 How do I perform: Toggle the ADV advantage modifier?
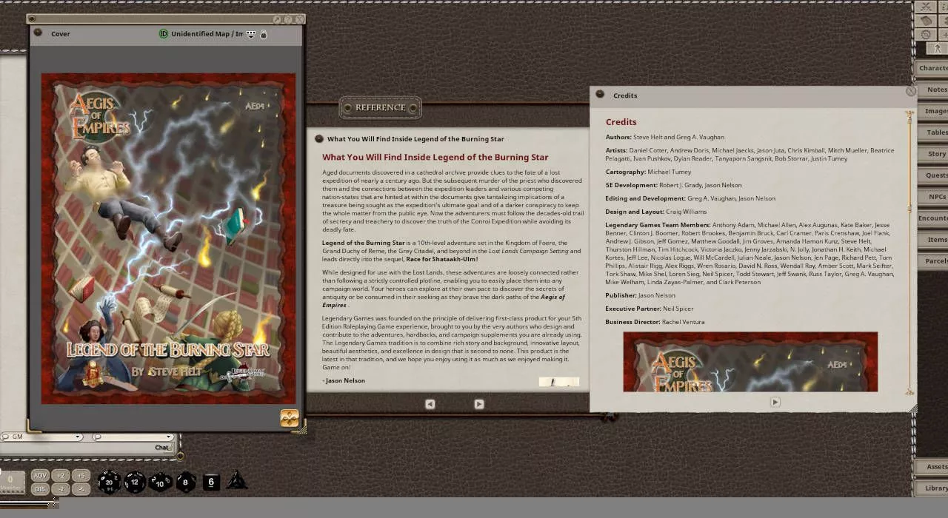(40, 476)
